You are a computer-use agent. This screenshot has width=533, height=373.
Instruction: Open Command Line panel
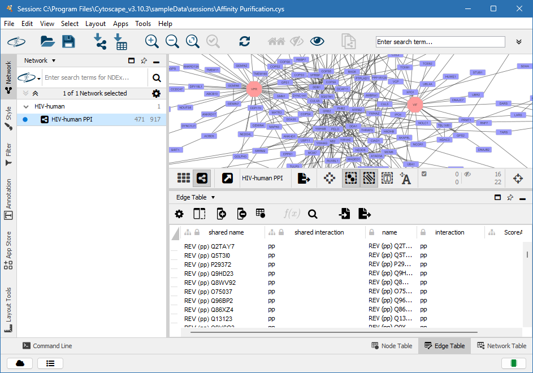(x=47, y=346)
